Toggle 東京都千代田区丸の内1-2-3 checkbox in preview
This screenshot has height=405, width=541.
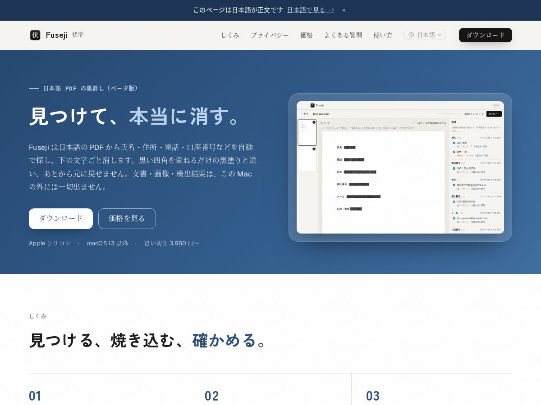coord(454,185)
